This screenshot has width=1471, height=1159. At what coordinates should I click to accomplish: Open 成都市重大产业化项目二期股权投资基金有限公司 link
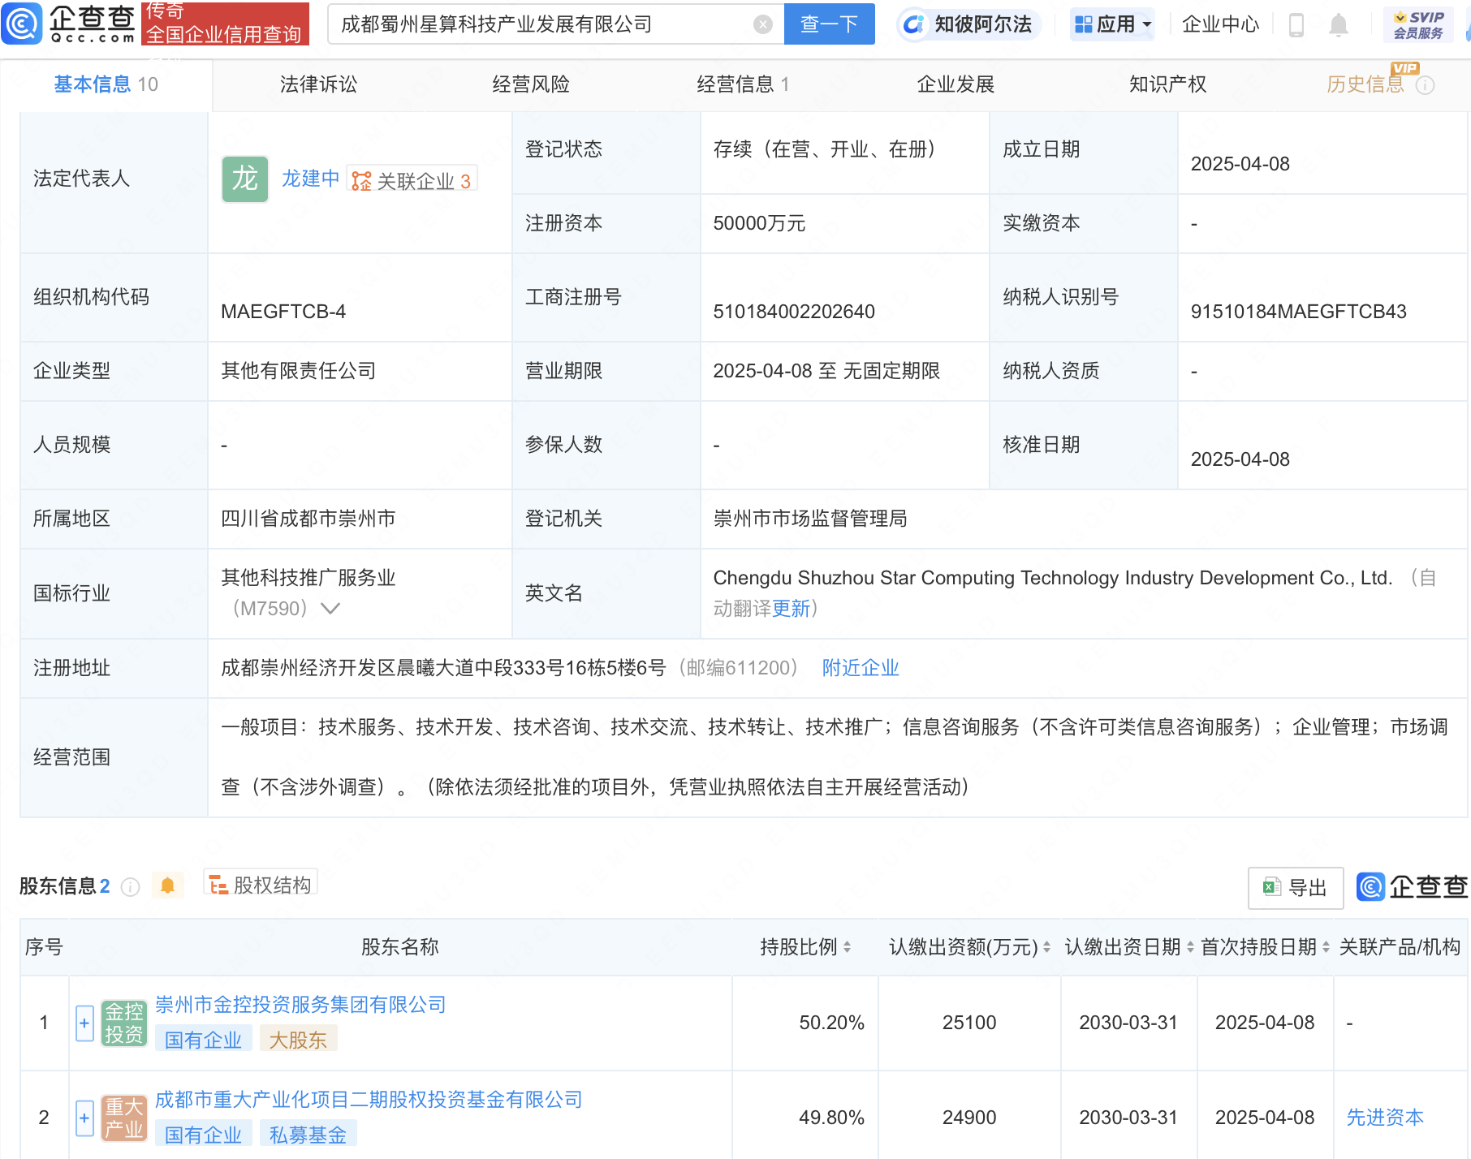click(x=369, y=1100)
